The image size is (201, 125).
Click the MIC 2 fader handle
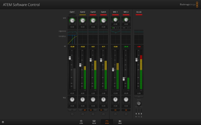tap(124, 79)
